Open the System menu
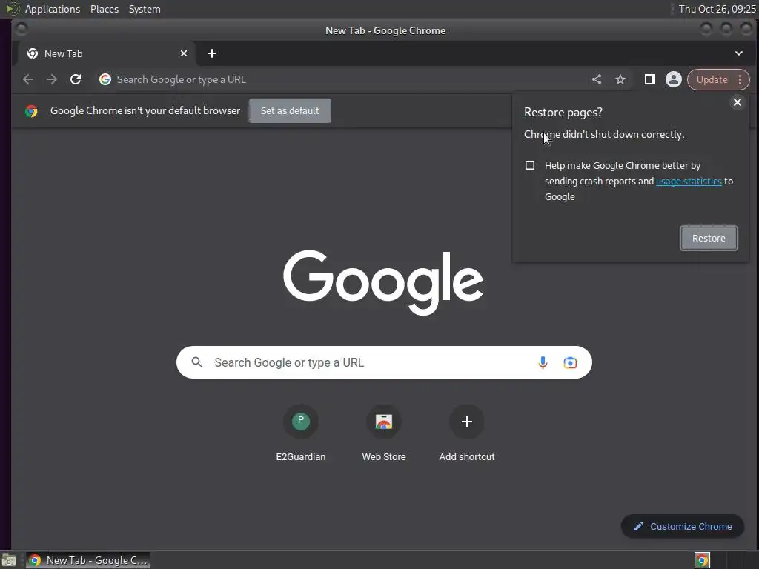 point(145,9)
